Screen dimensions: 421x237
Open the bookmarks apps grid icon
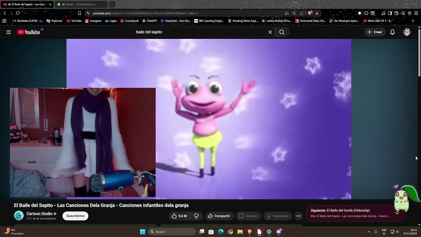4,21
